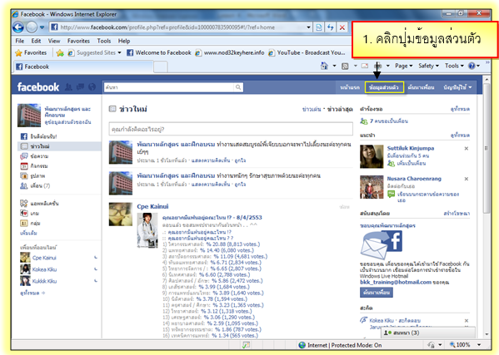Open a new blank browser tab
The width and height of the screenshot is (499, 355).
click(x=161, y=67)
